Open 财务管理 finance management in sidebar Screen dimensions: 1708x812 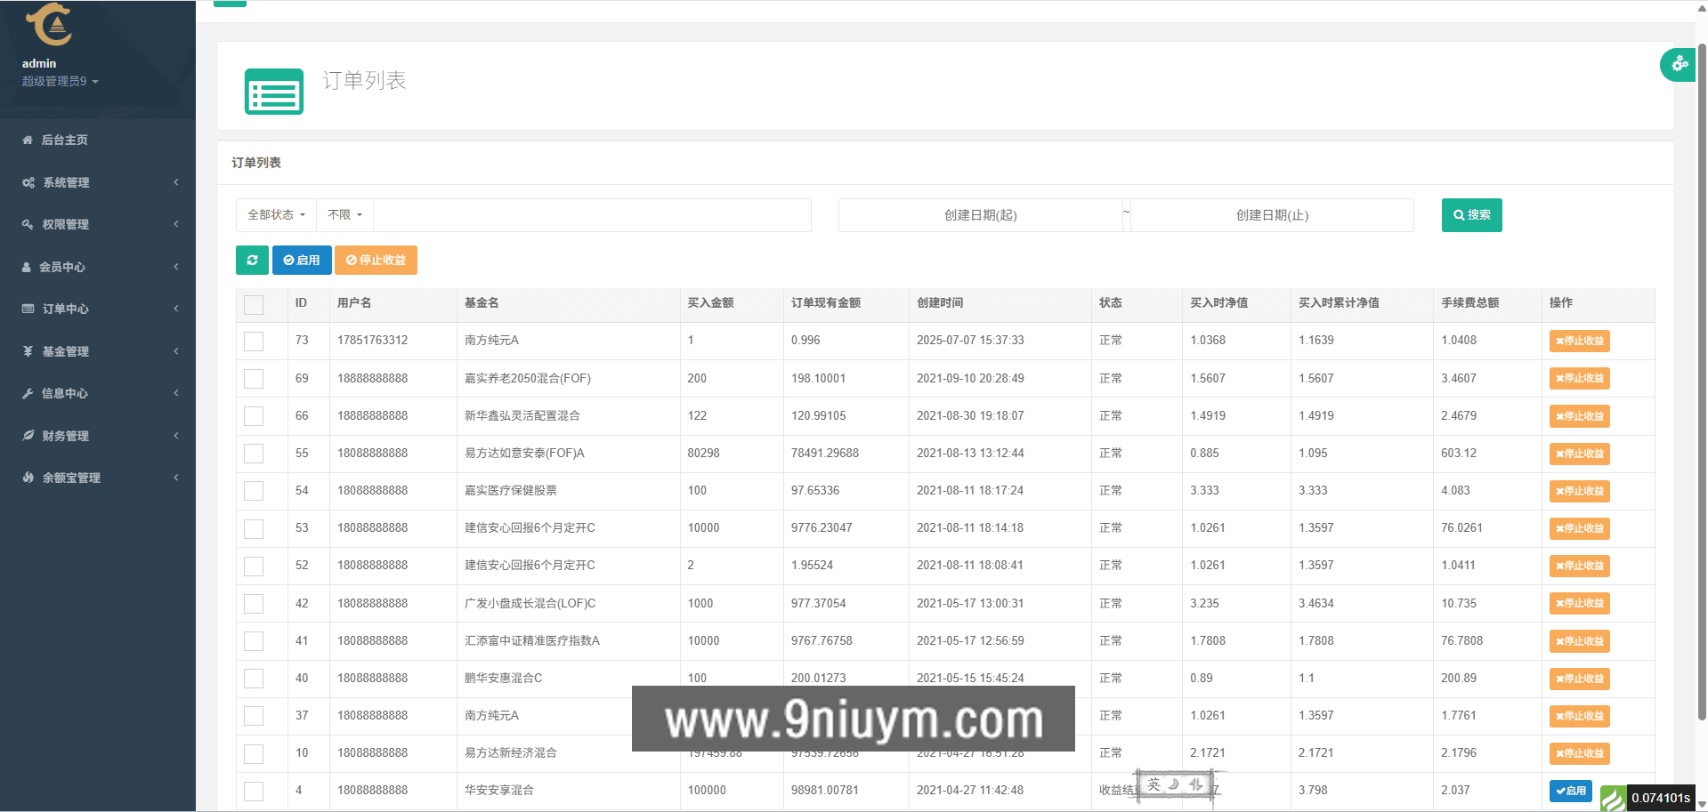pyautogui.click(x=63, y=436)
